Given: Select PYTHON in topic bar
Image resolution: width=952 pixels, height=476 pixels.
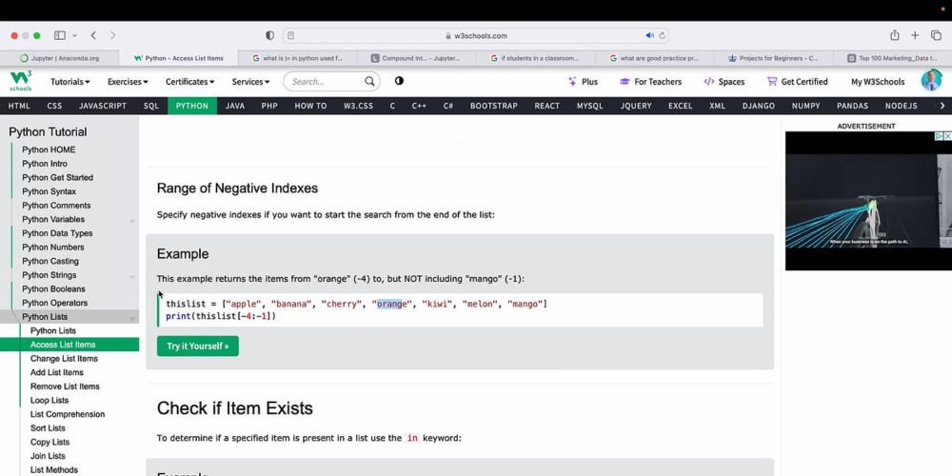Looking at the screenshot, I should 192,106.
